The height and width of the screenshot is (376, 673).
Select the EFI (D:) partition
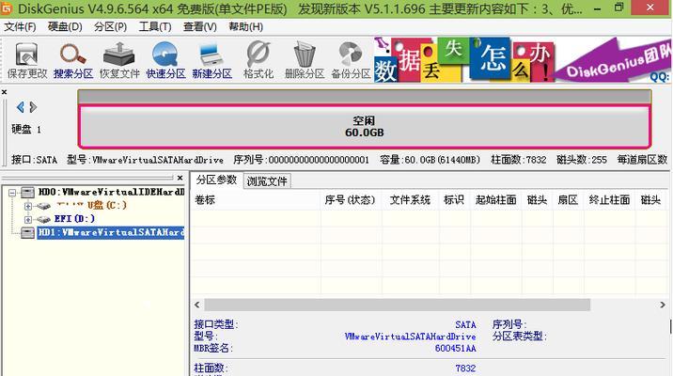74,219
